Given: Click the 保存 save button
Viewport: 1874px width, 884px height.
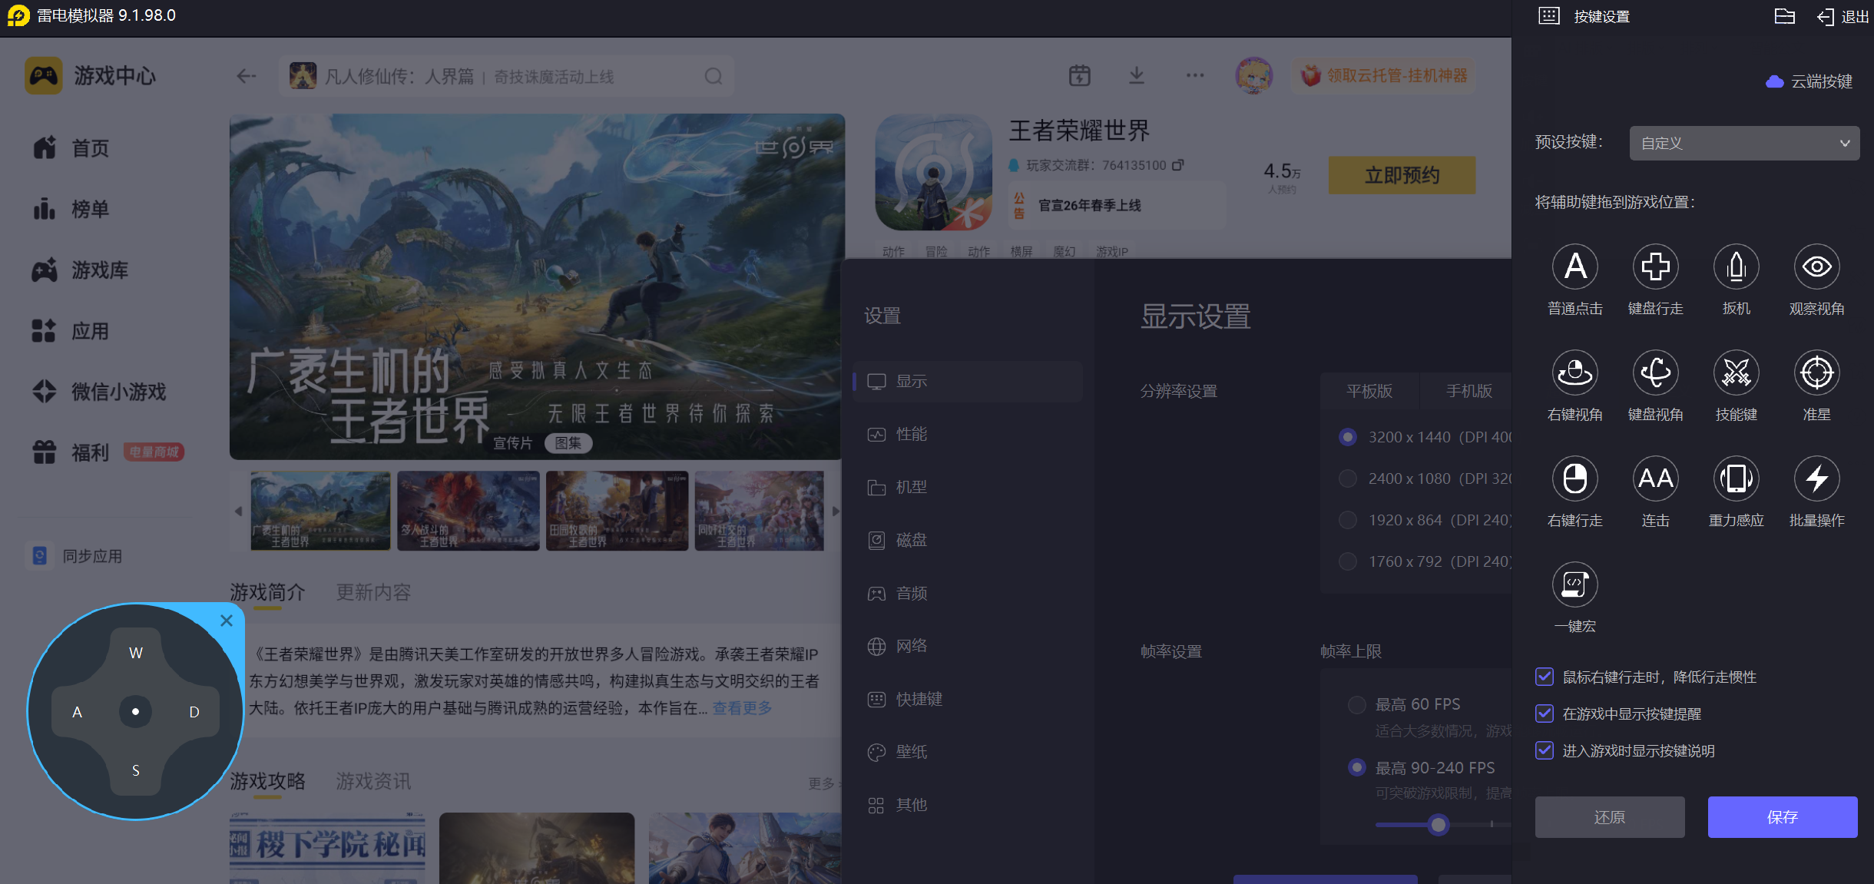Looking at the screenshot, I should [1783, 817].
